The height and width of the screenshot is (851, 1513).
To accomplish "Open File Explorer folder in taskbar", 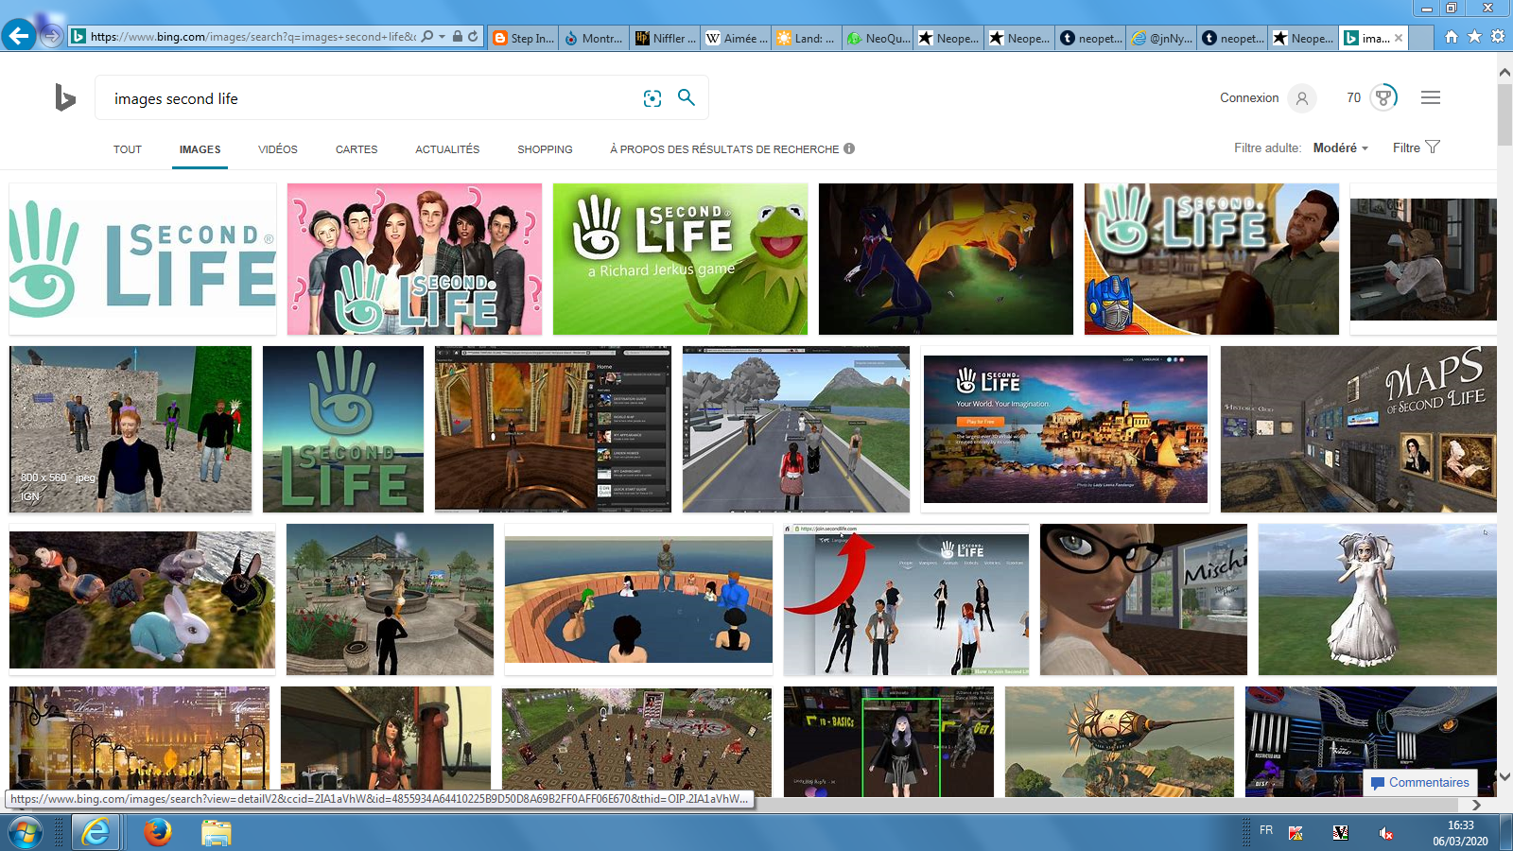I will pos(217,833).
